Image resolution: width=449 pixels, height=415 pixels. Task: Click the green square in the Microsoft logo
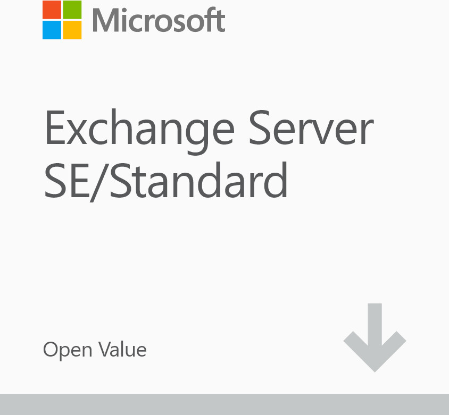tap(72, 10)
